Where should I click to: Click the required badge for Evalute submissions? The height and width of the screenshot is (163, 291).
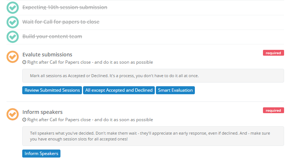274,53
